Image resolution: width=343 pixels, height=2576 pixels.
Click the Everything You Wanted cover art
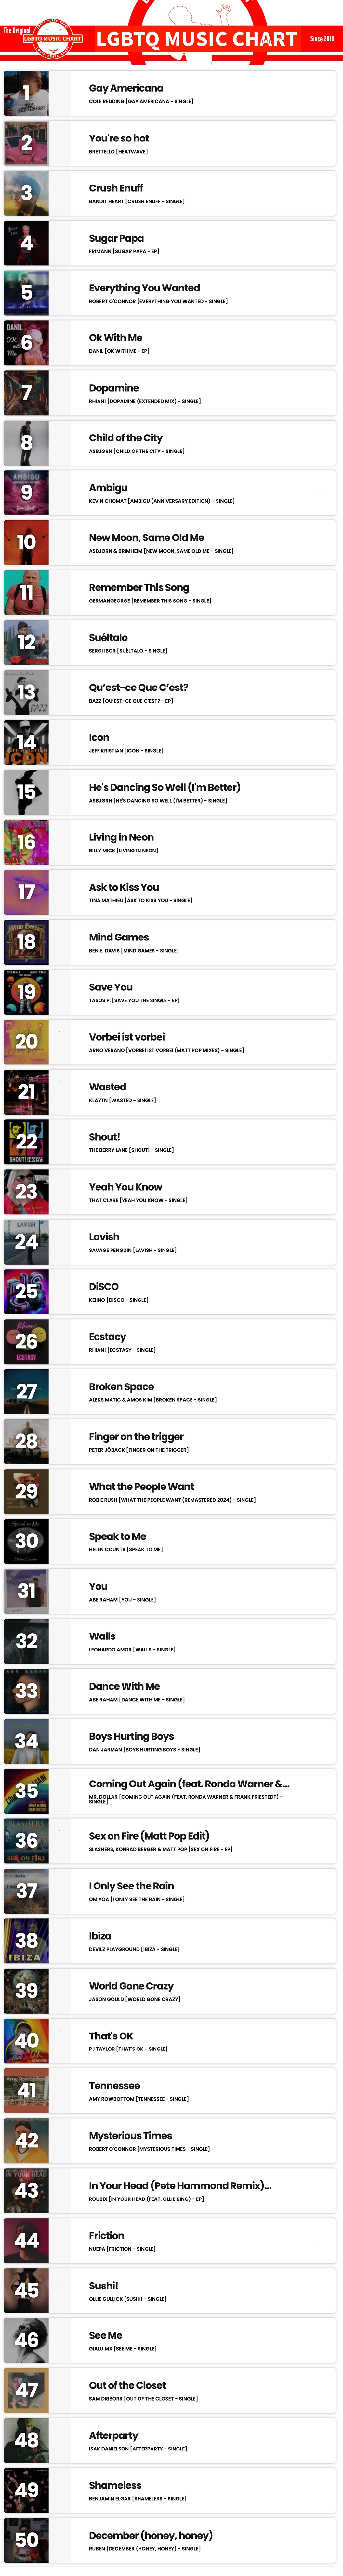coord(26,293)
